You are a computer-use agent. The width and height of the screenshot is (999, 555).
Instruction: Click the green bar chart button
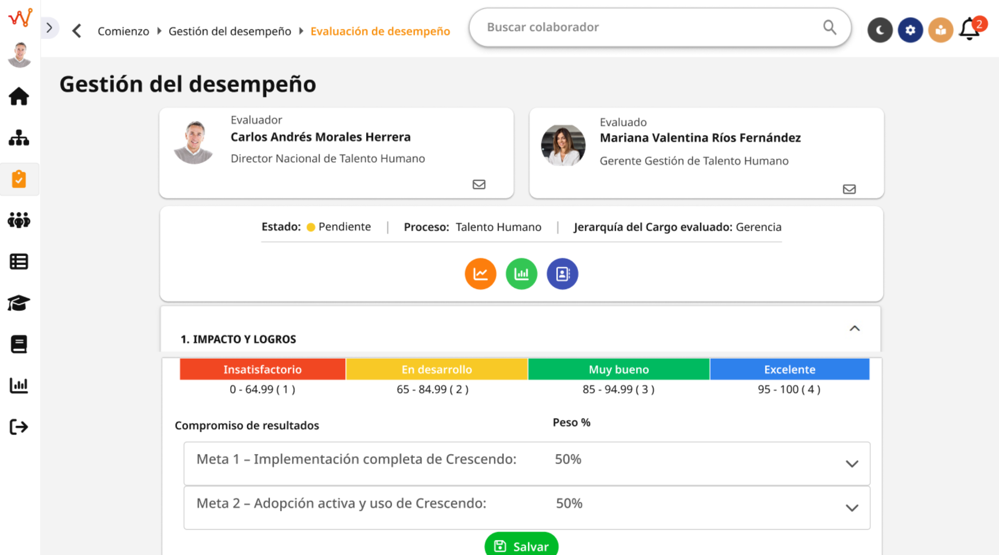tap(521, 274)
